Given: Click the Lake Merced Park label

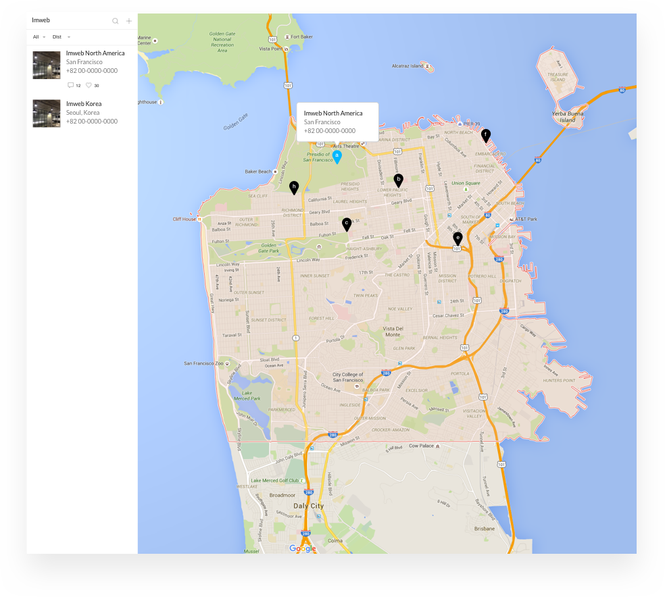Looking at the screenshot, I should click(247, 396).
